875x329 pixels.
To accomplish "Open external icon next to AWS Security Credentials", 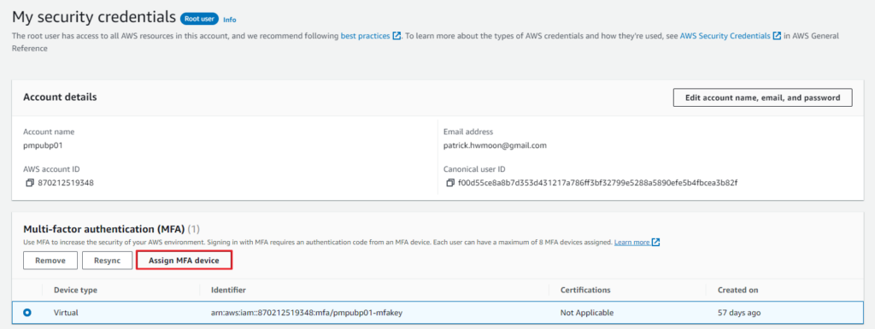I will tap(777, 36).
